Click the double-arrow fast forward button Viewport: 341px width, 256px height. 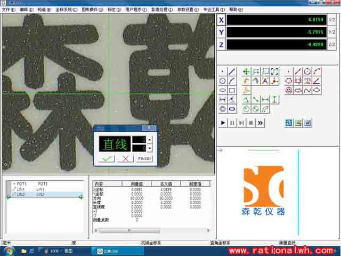(260, 123)
